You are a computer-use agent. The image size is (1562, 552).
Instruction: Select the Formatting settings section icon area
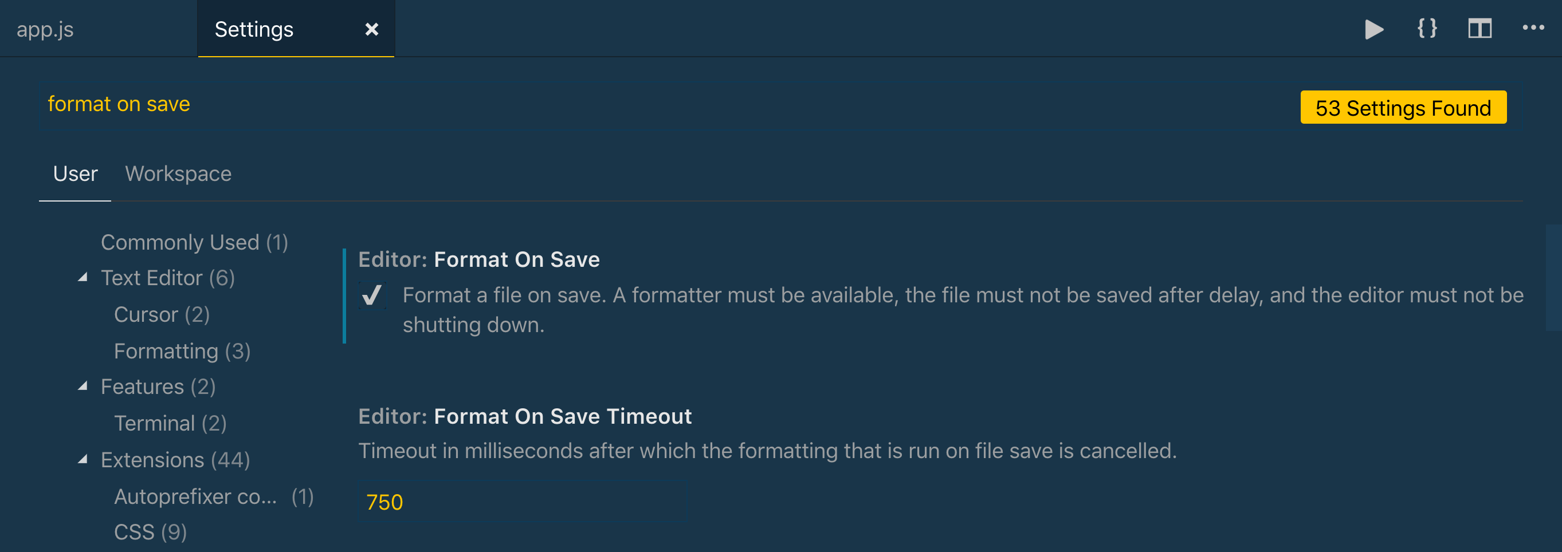pyautogui.click(x=181, y=350)
